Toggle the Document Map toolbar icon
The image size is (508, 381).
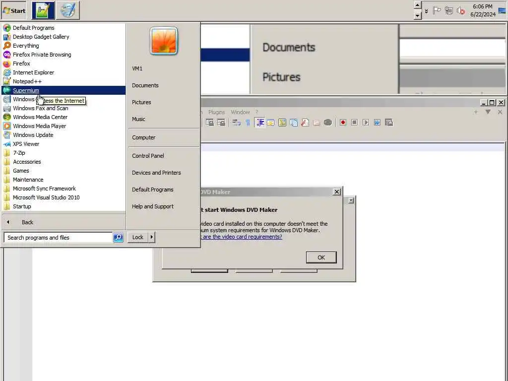tap(282, 123)
